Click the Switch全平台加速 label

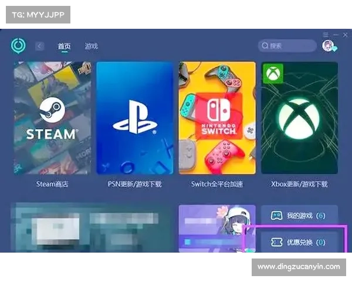pos(217,184)
